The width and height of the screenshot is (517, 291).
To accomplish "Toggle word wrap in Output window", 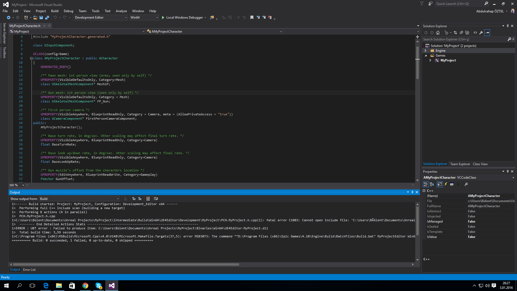I will click(156, 199).
